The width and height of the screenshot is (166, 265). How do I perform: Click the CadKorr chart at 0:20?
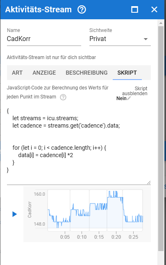point(116,211)
